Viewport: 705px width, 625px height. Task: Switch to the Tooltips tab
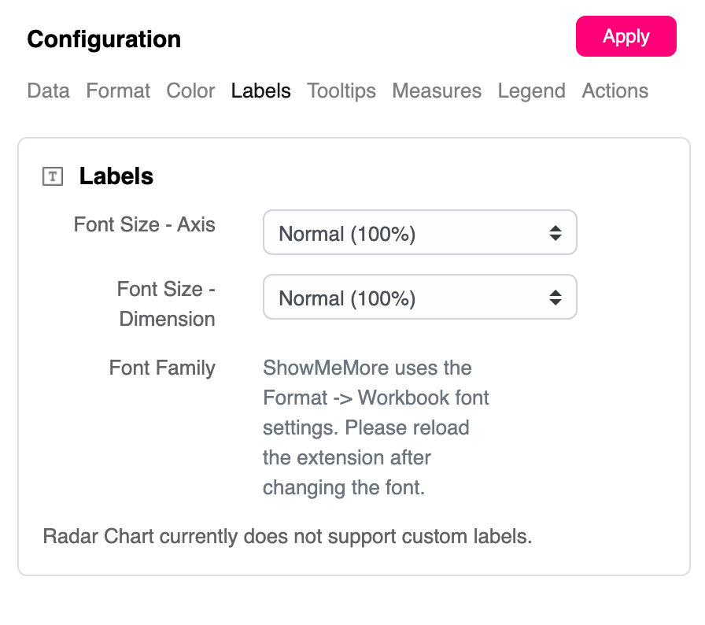pyautogui.click(x=341, y=91)
